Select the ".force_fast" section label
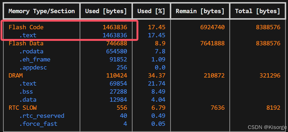 click(38, 124)
